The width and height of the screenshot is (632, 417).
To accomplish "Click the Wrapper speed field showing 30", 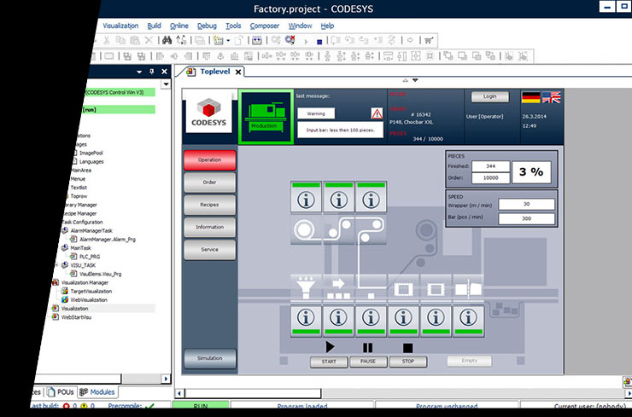I will (526, 204).
